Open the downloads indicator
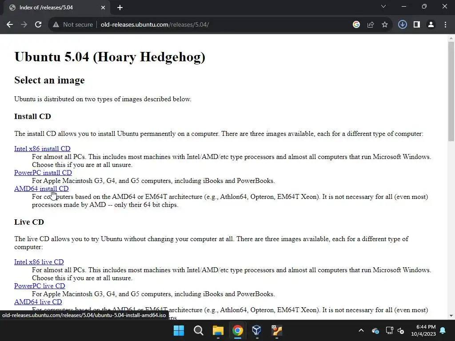This screenshot has width=455, height=341. [403, 25]
